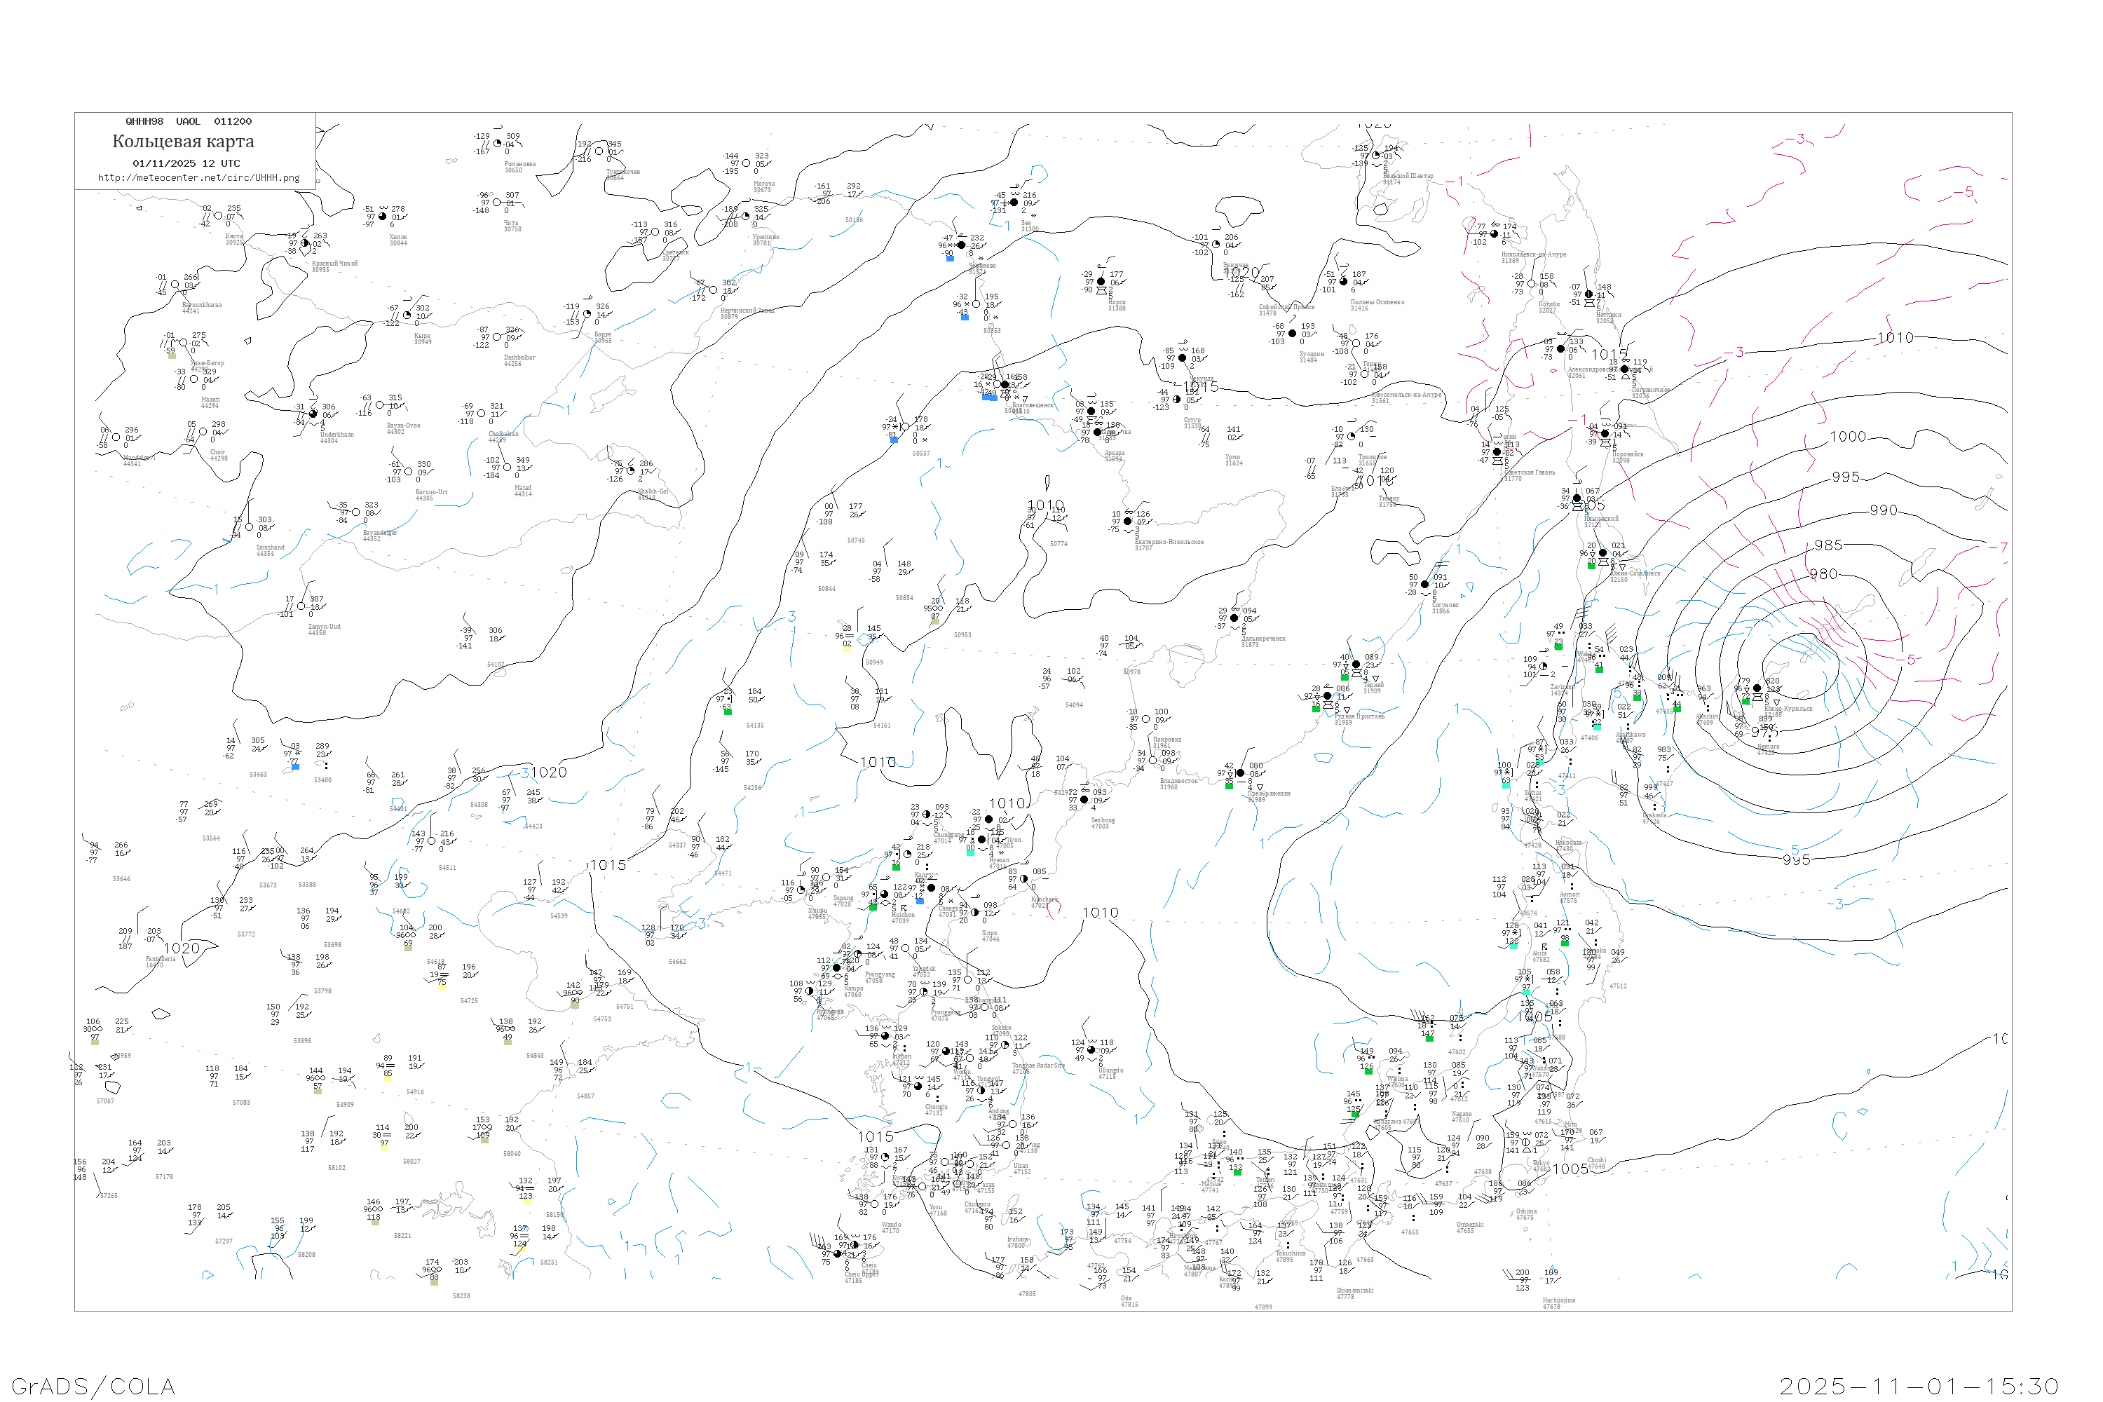Click the Хилок station cloud-cover symbol
This screenshot has width=2103, height=1402.
pyautogui.click(x=383, y=217)
